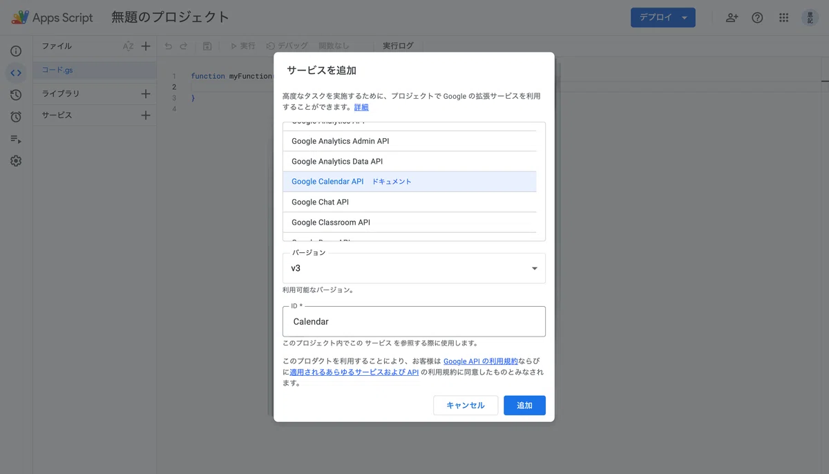This screenshot has width=829, height=474.
Task: Open project history icon in sidebar
Action: click(x=16, y=95)
